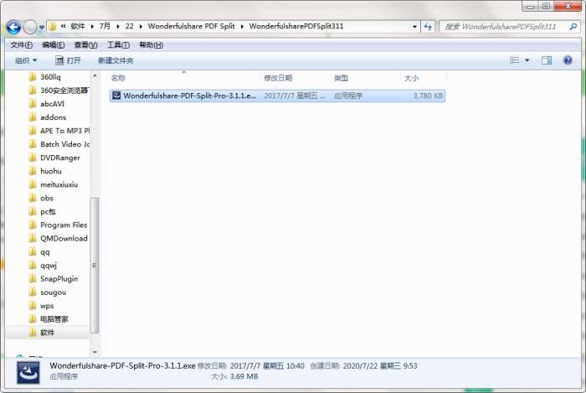Click the exe file's application icon

pyautogui.click(x=116, y=96)
